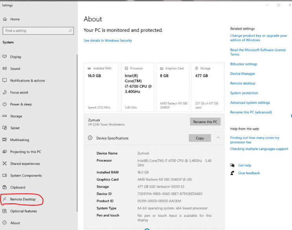Click the Device Specifications info icon
This screenshot has height=230, width=292.
90,138
